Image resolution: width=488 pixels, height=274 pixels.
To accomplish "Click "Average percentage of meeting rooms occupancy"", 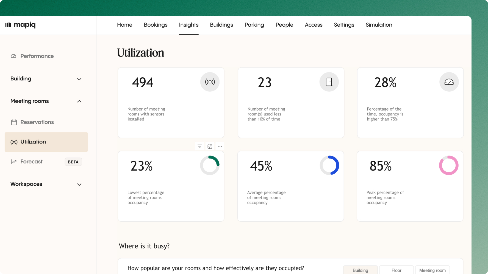I will tap(266, 197).
